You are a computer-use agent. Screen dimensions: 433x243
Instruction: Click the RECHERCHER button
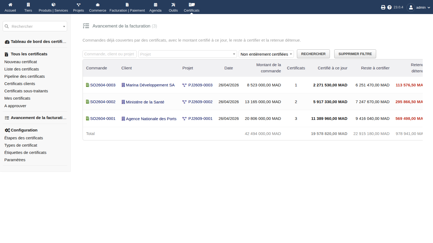(313, 54)
